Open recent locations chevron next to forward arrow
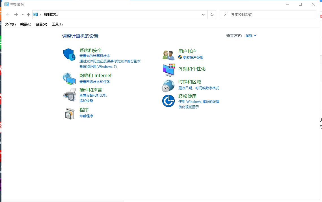 click(22, 14)
